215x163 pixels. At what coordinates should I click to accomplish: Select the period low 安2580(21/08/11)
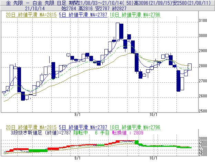click(x=191, y=3)
